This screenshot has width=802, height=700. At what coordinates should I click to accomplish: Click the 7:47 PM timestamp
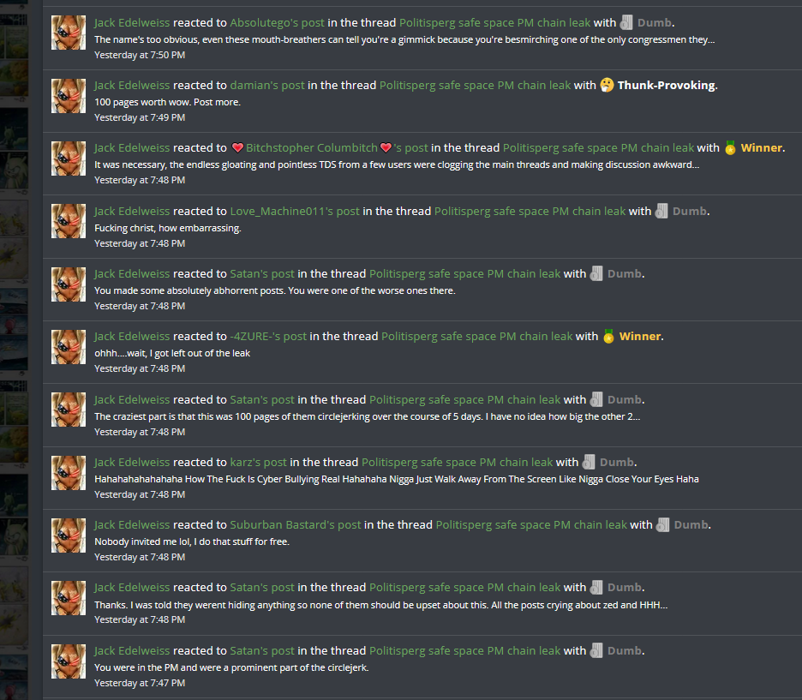pyautogui.click(x=140, y=683)
